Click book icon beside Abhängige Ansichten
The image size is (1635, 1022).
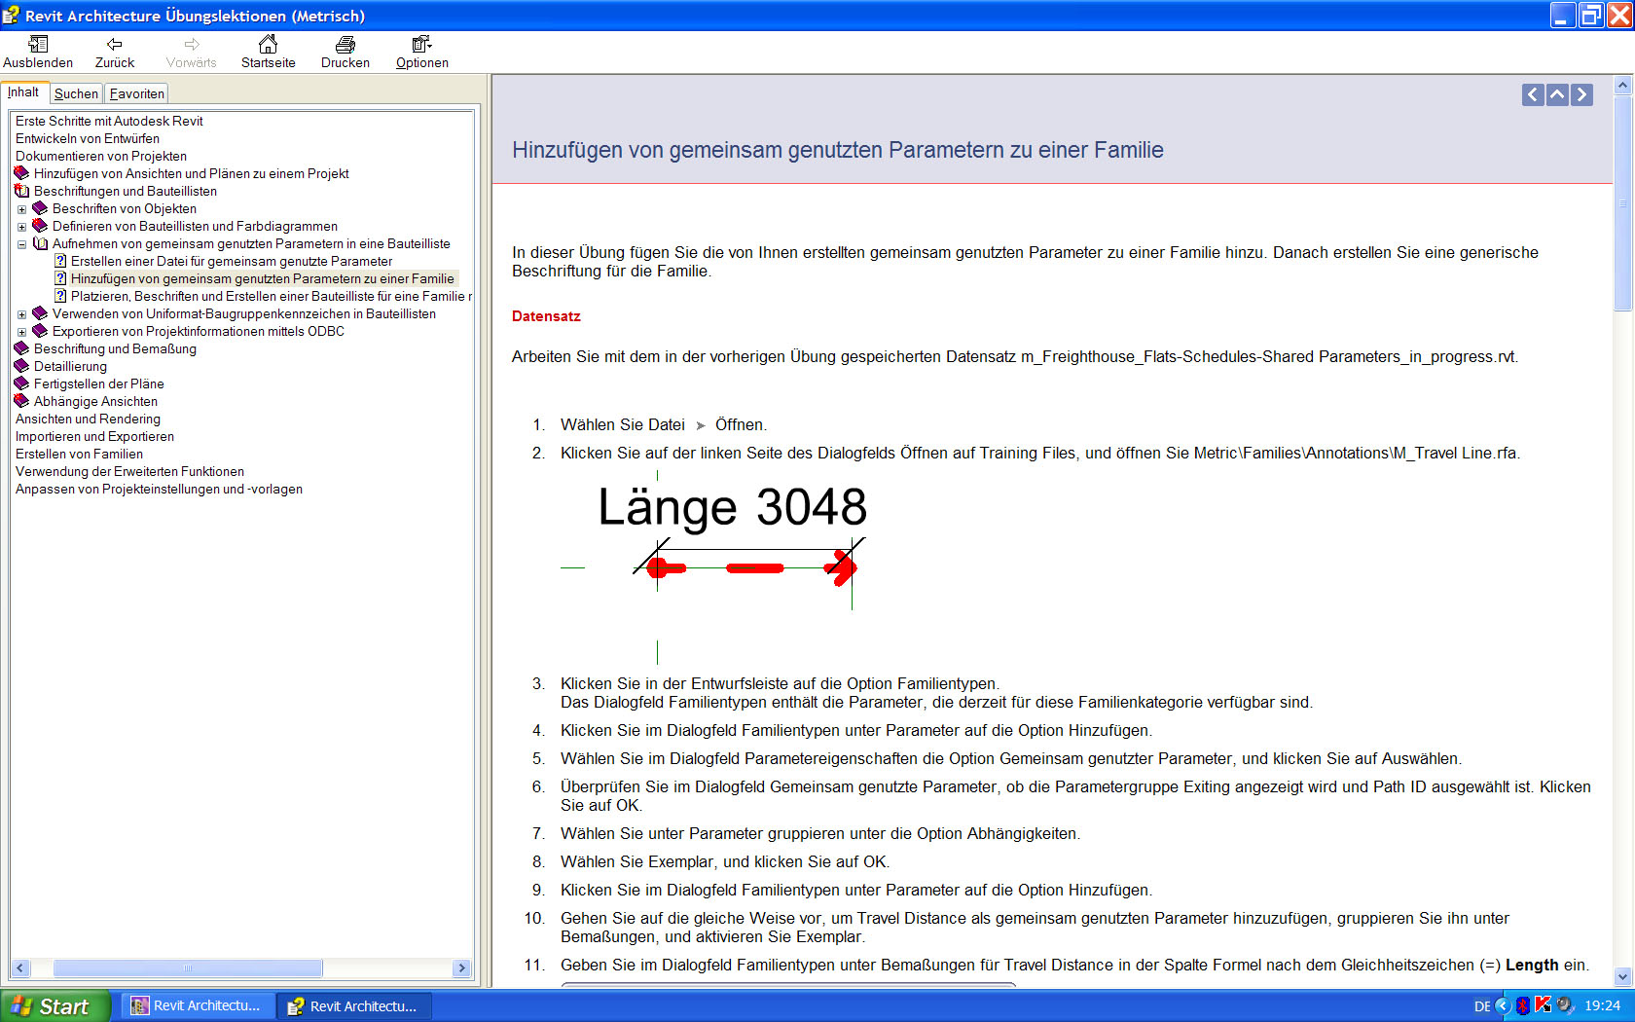click(x=21, y=401)
